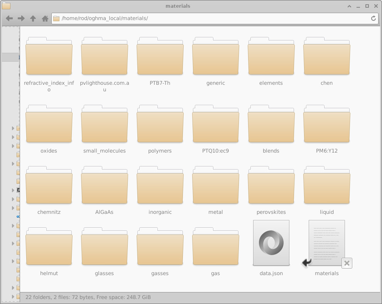Select the pvlighthouse.com.au folder

pyautogui.click(x=104, y=56)
